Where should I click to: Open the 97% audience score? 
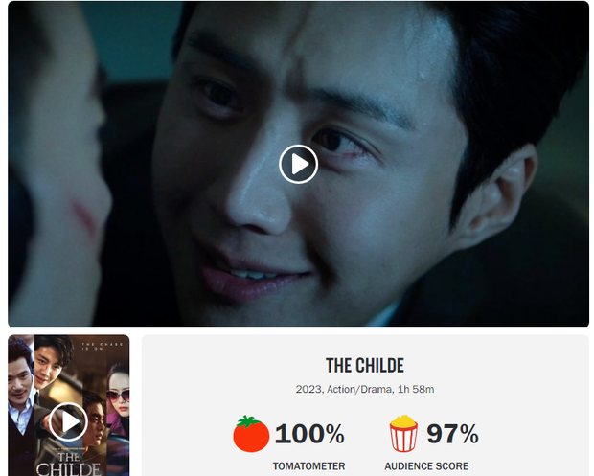[x=453, y=434]
